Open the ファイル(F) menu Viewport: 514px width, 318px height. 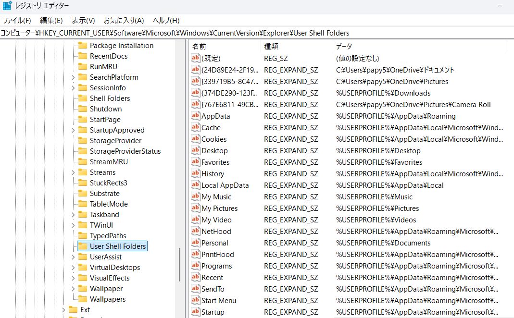[x=17, y=20]
